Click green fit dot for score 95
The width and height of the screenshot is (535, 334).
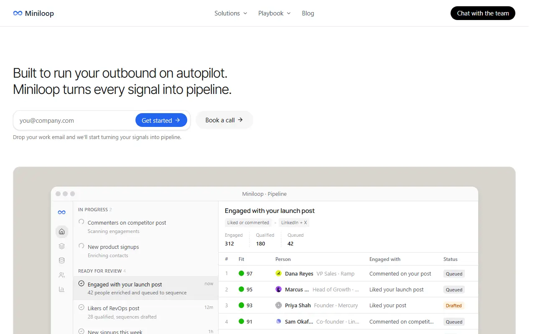(241, 289)
